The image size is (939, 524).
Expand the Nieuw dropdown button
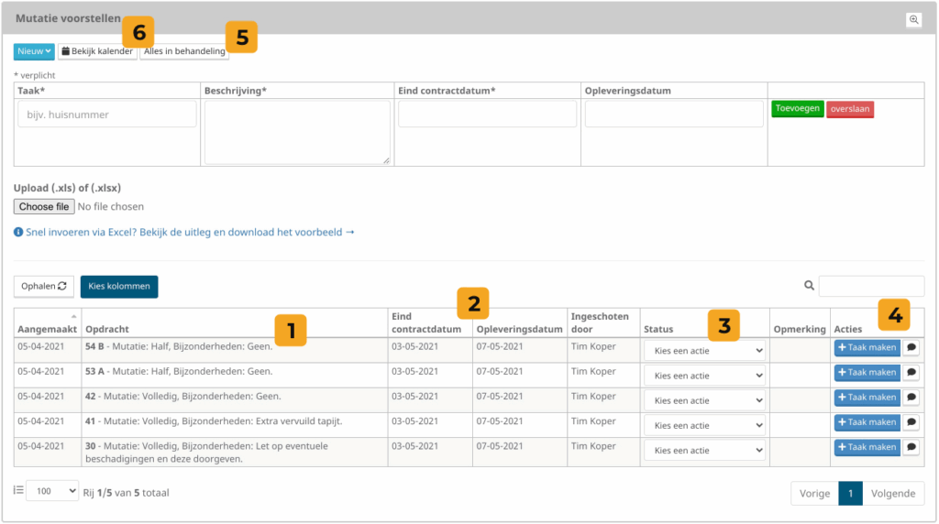tap(34, 51)
